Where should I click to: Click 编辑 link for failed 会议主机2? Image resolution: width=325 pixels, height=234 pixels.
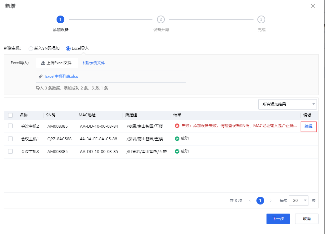(x=308, y=126)
